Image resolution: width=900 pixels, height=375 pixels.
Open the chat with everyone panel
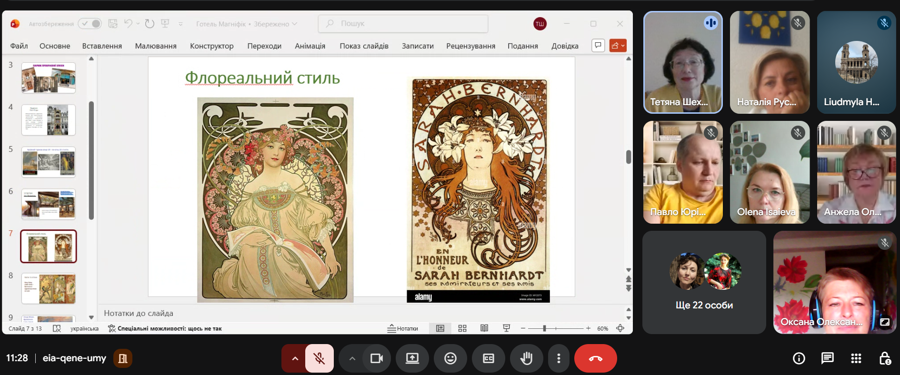point(828,358)
